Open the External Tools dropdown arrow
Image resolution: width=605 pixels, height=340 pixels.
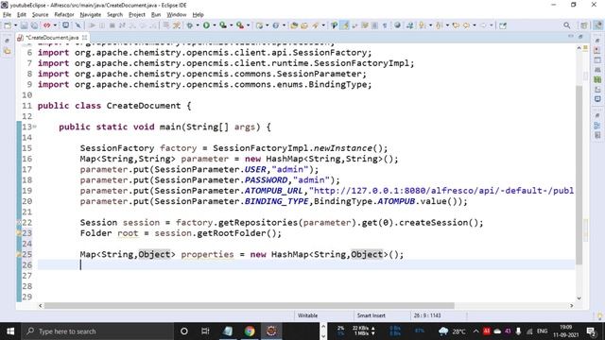tap(248, 25)
